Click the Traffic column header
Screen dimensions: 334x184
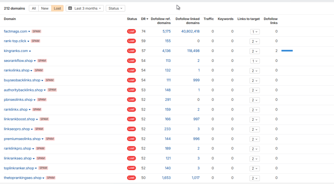click(x=209, y=19)
